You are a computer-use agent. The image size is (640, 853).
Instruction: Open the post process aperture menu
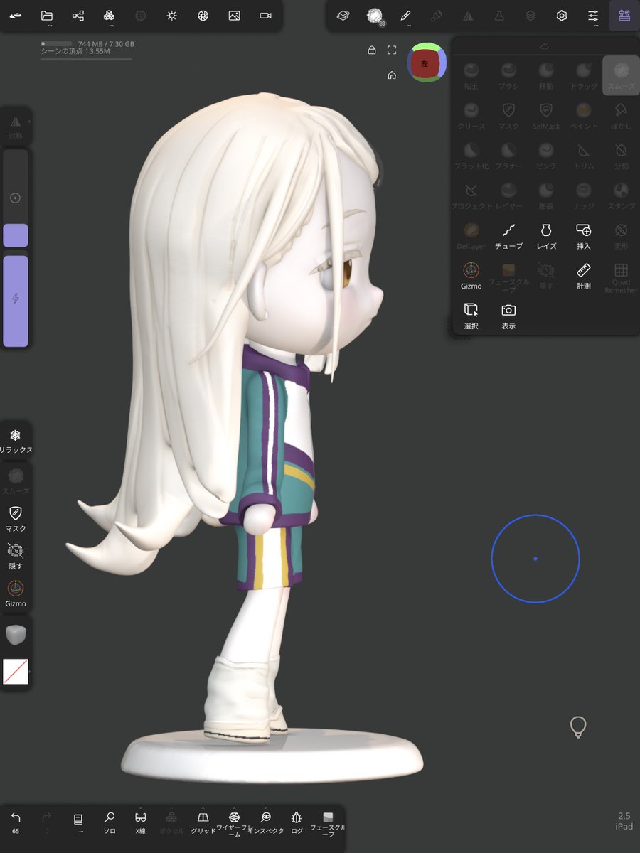coord(203,16)
